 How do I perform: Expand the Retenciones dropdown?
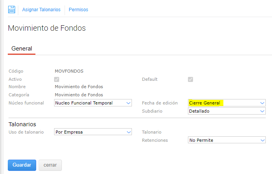tap(226, 140)
